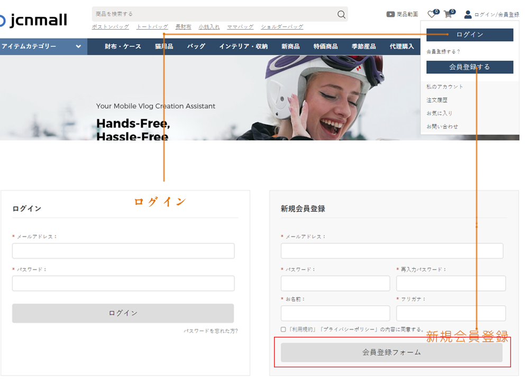Click the ショルダーバッグ search suggestion
The width and height of the screenshot is (529, 379).
282,26
